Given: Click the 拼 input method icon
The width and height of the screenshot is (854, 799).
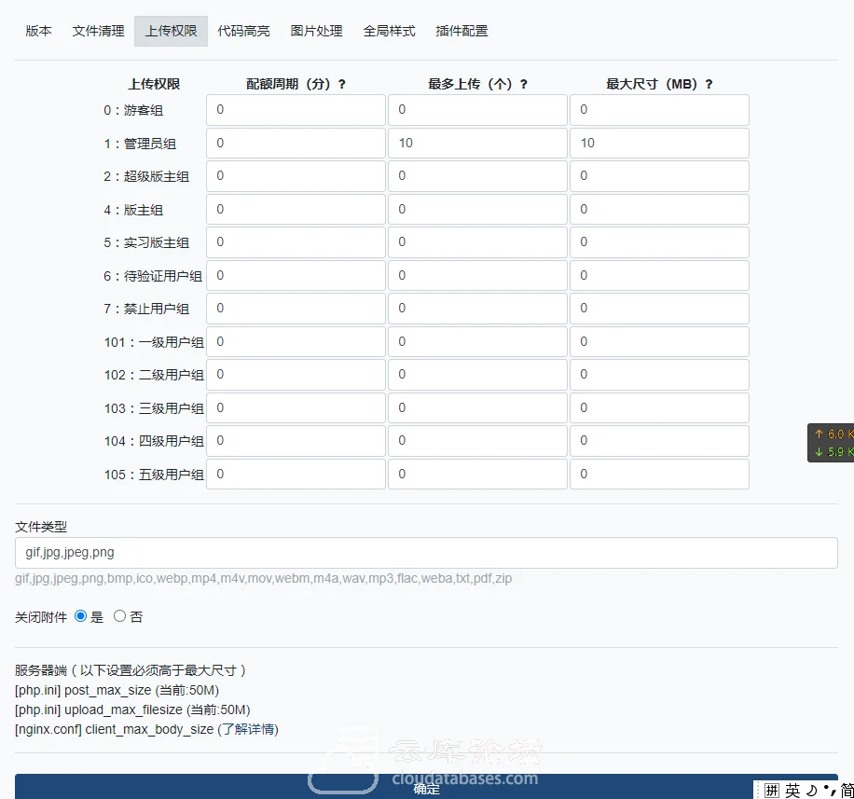Looking at the screenshot, I should [771, 791].
